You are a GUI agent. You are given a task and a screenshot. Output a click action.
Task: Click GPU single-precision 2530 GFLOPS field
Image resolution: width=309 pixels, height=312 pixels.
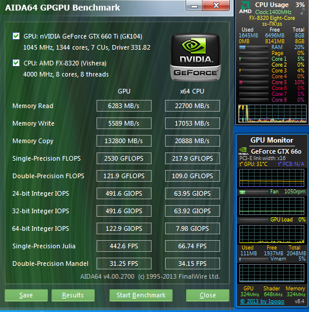point(124,158)
